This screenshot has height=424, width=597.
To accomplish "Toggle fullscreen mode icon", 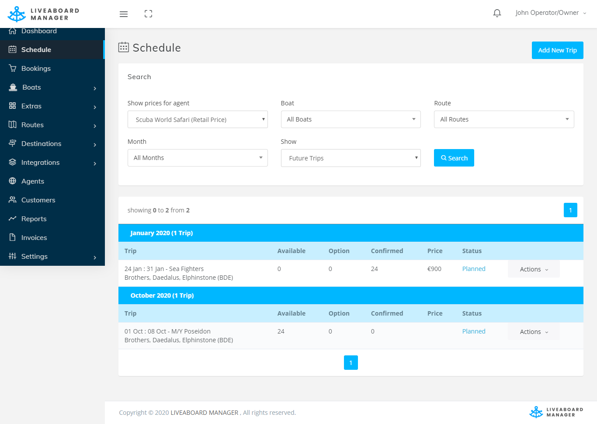I will point(148,14).
